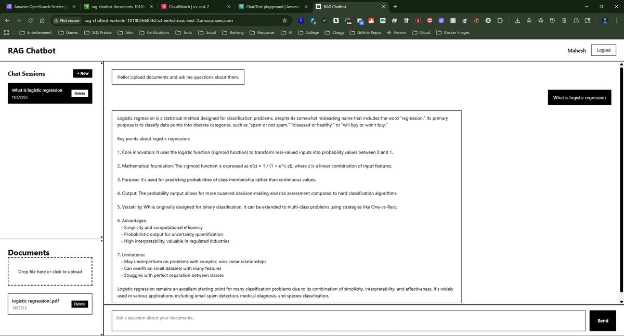Open the Extensions puzzle-piece menu
Viewport: 624px width, 336px height.
[500, 20]
